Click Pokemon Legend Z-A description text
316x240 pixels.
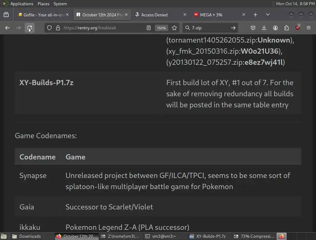click(x=127, y=227)
